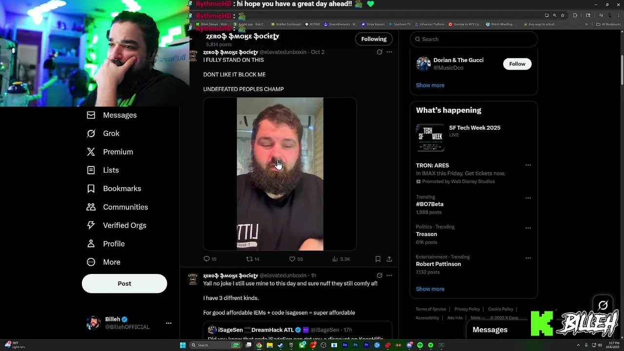Open the KickBot Dashboard bookmark

[x=285, y=24]
